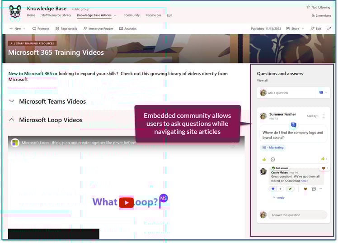Click the Page details gear icon
The height and width of the screenshot is (243, 338).
coord(57,29)
